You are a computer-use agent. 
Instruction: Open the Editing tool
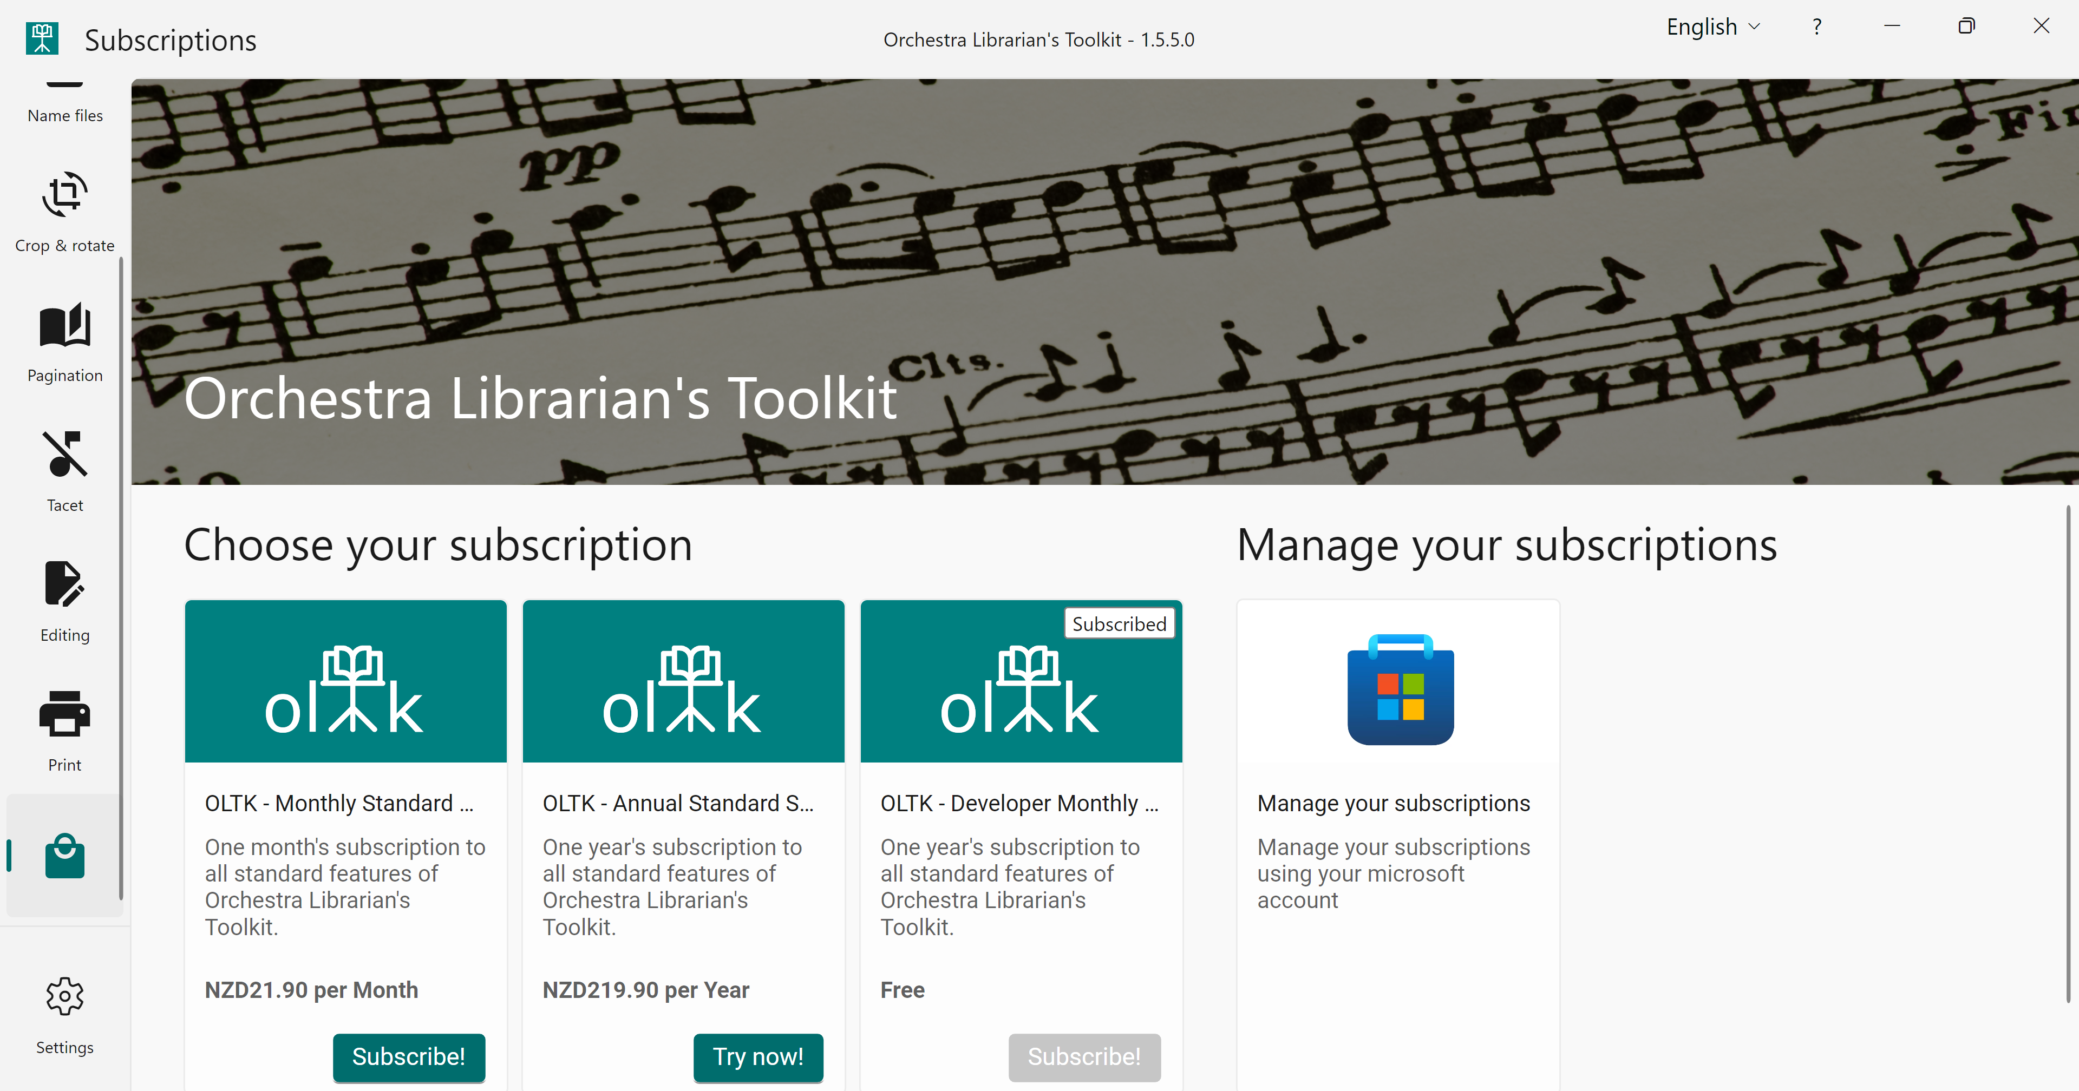(64, 602)
